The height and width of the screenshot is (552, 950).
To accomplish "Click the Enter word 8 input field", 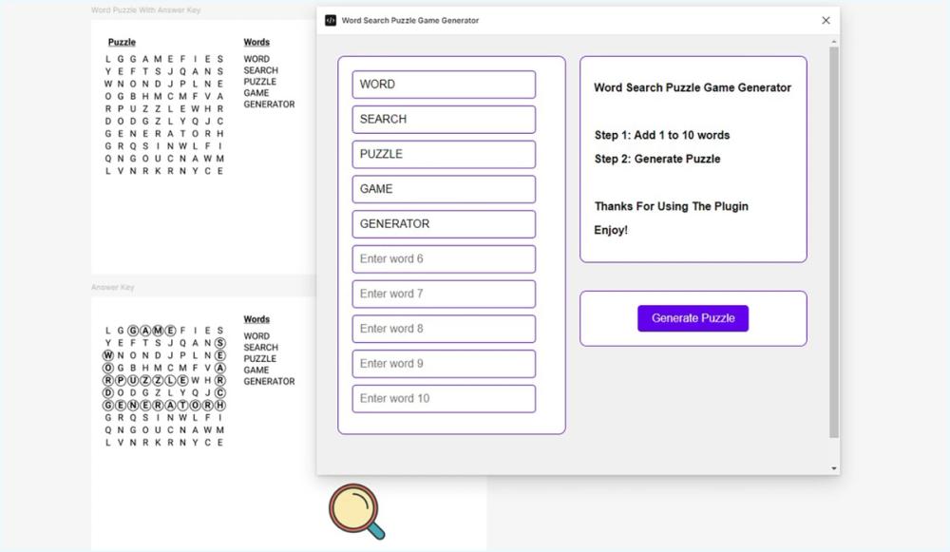I will [x=443, y=328].
